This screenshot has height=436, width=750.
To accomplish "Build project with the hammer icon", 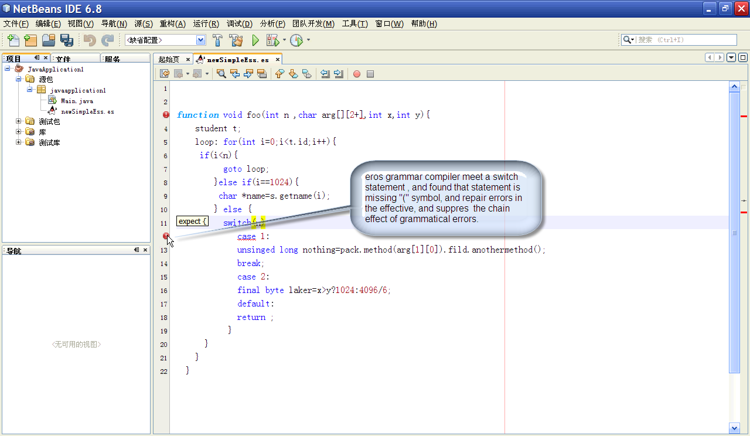I will pyautogui.click(x=217, y=40).
